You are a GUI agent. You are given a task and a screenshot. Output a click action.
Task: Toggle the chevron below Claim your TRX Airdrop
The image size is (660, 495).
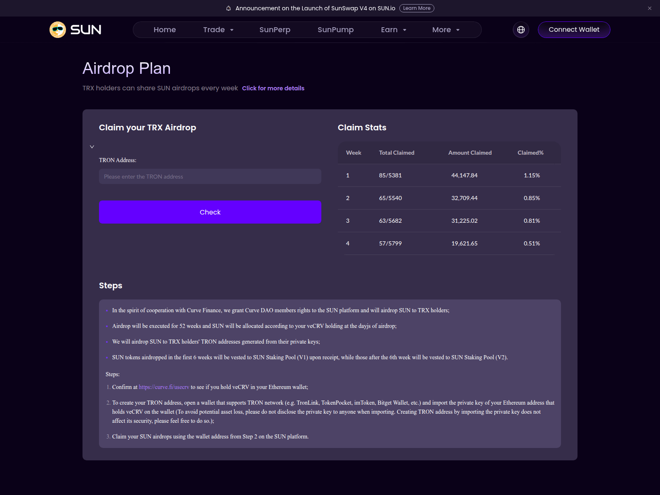click(x=92, y=147)
